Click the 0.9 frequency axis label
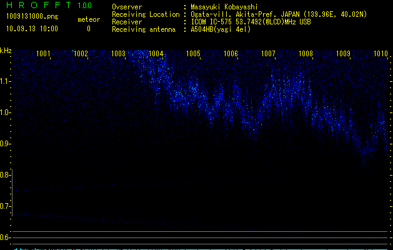The width and height of the screenshot is (393, 250). [x=4, y=144]
